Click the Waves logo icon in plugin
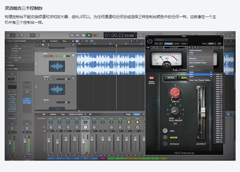The height and width of the screenshot is (172, 240). [148, 48]
